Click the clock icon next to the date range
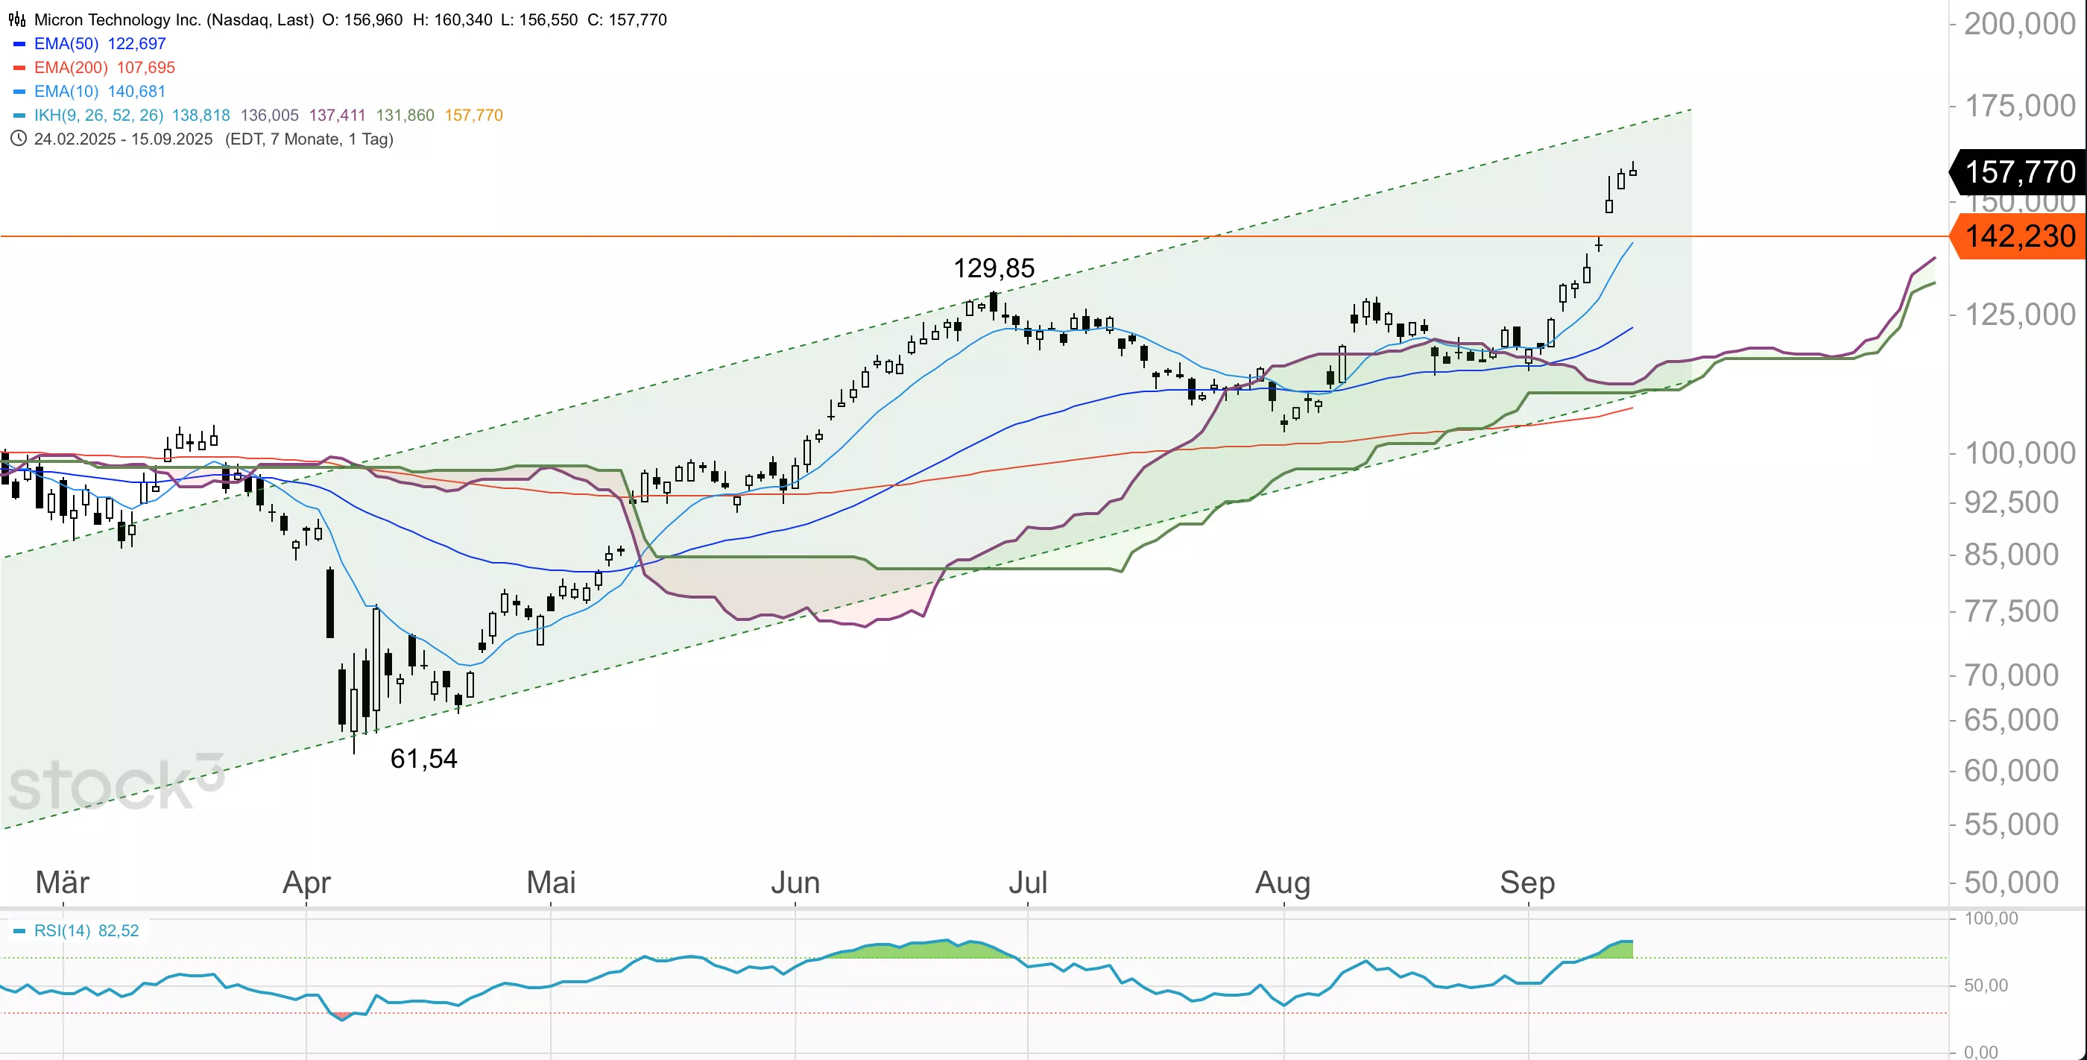Screen dimensions: 2087x1060 18,139
